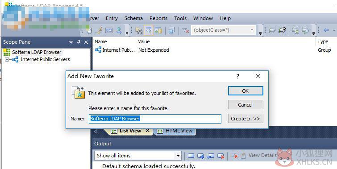This screenshot has height=169, width=337.
Task: Toggle the highlighted quick search icon
Action: [149, 30]
